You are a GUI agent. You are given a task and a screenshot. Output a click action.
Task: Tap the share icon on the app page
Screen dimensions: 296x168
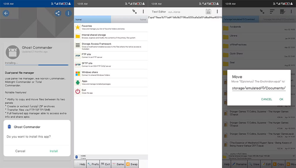[x=58, y=13]
